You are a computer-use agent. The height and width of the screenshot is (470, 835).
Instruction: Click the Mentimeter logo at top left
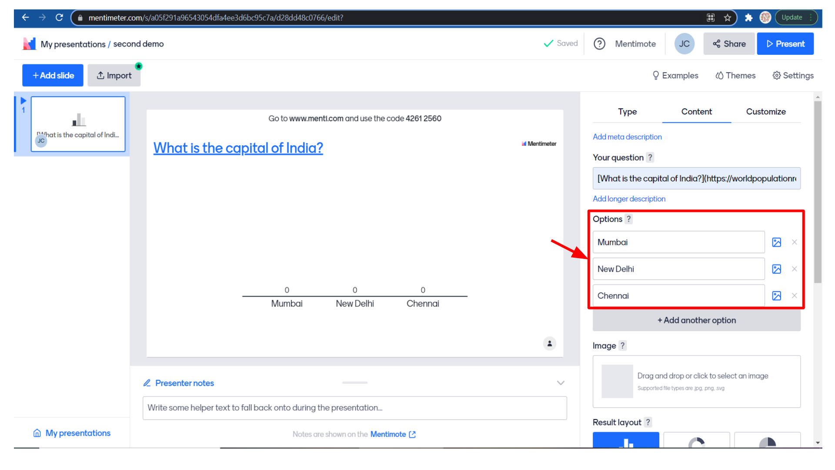coord(29,44)
